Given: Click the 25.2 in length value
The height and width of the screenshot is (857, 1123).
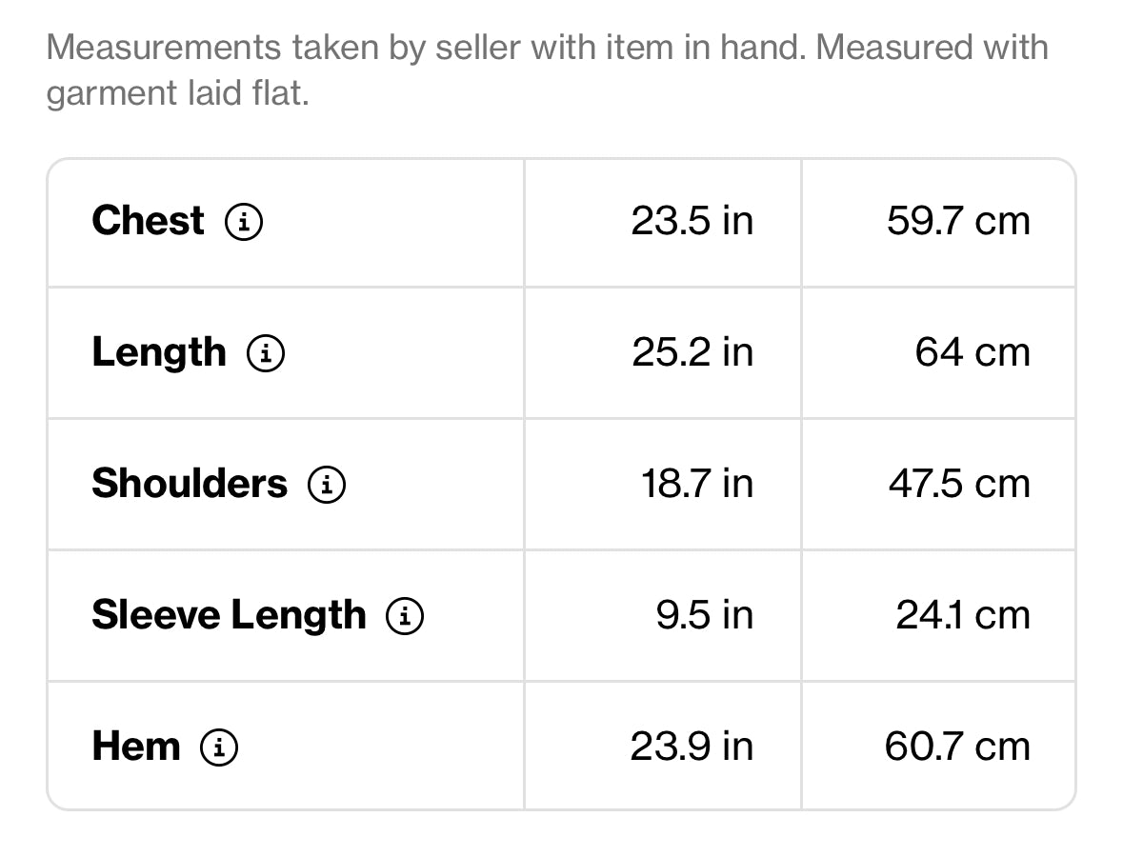Looking at the screenshot, I should (x=692, y=352).
